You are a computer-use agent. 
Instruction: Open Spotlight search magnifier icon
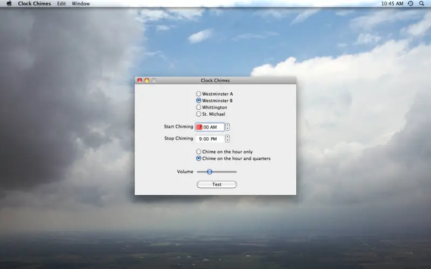[x=421, y=4]
